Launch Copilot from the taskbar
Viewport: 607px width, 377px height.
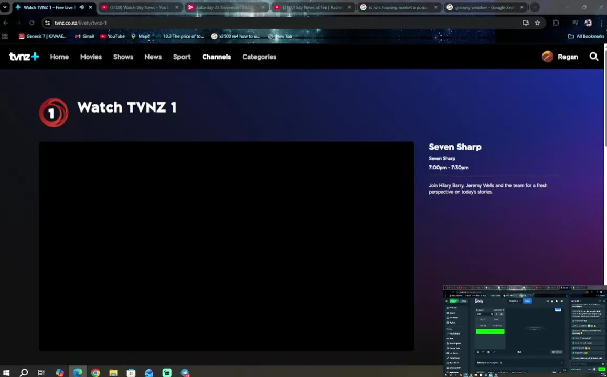(60, 373)
